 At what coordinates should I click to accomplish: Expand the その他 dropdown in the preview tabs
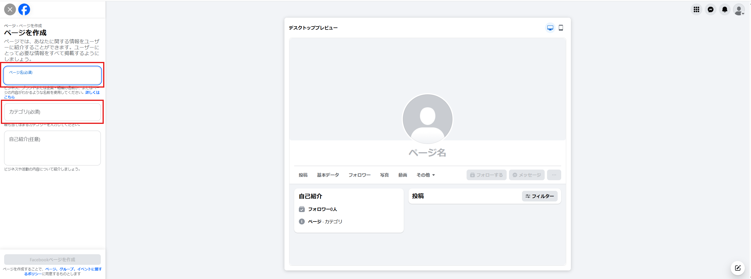click(x=425, y=175)
